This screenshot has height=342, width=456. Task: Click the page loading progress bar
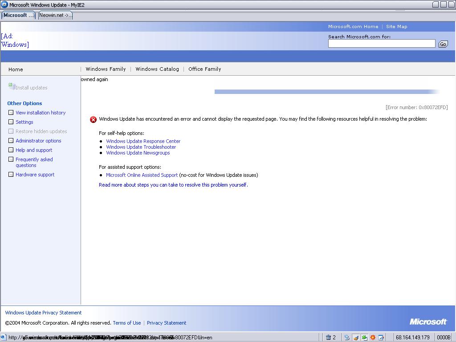(x=325, y=91)
